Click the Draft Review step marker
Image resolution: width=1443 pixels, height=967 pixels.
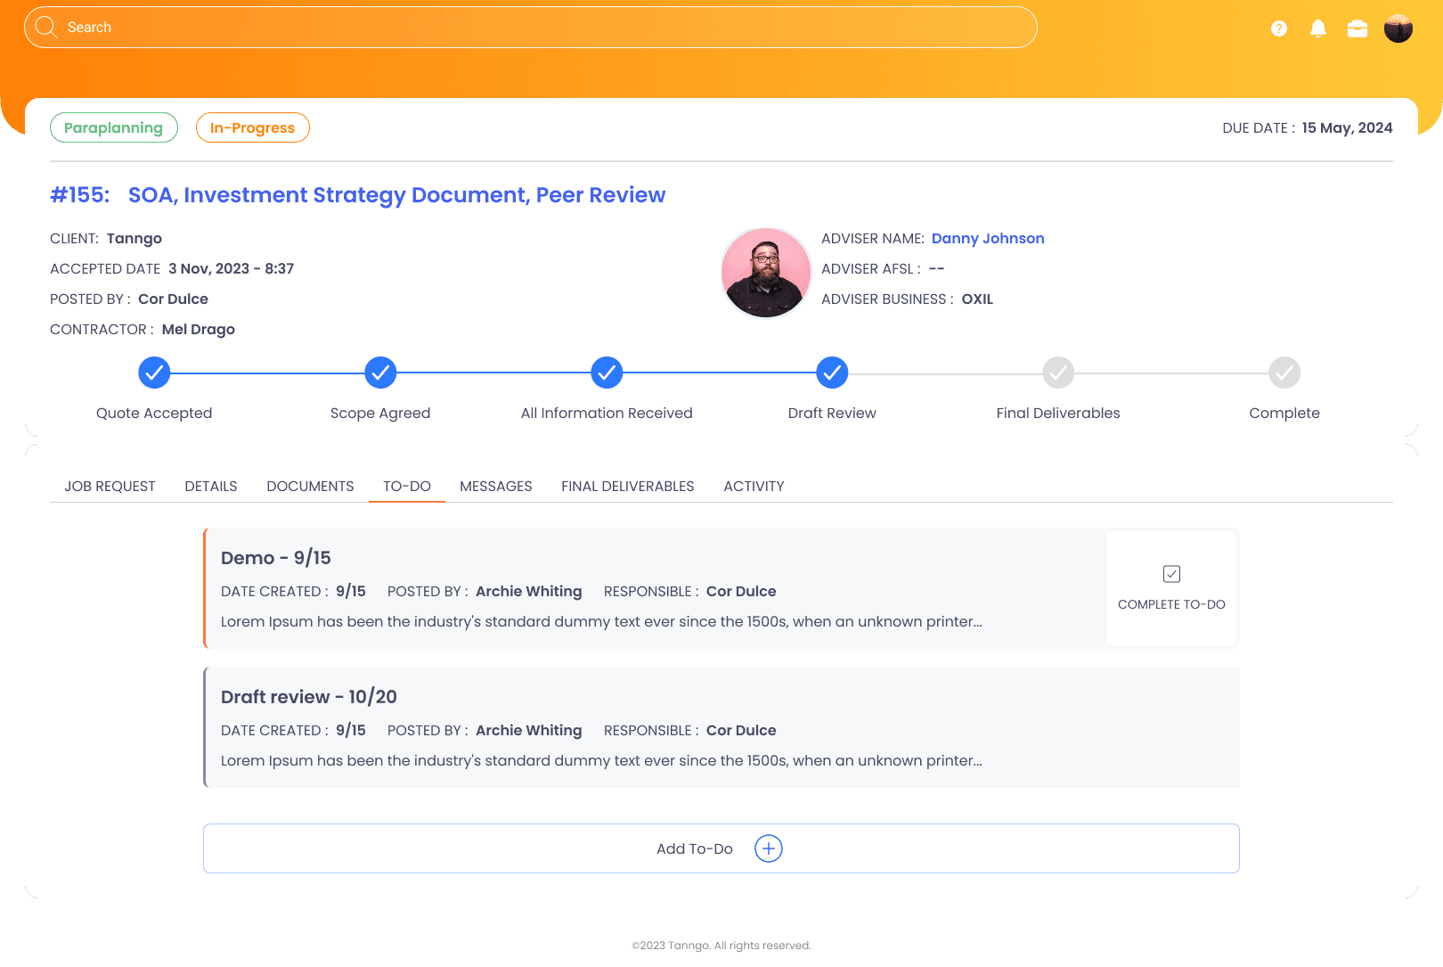(x=832, y=373)
